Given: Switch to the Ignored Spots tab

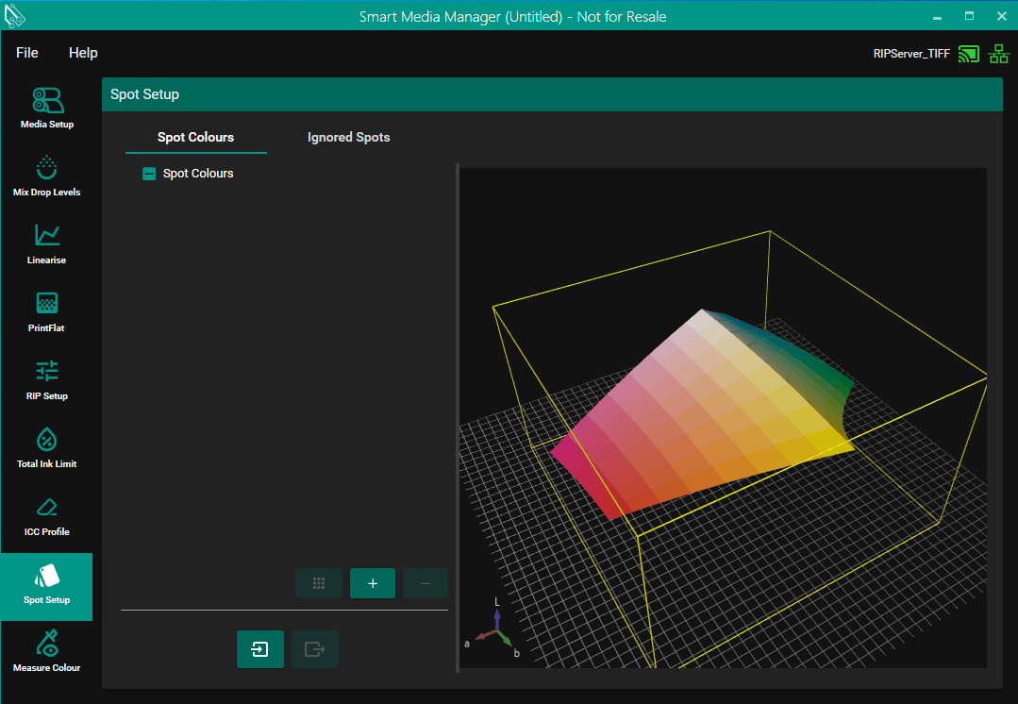Looking at the screenshot, I should [x=348, y=137].
